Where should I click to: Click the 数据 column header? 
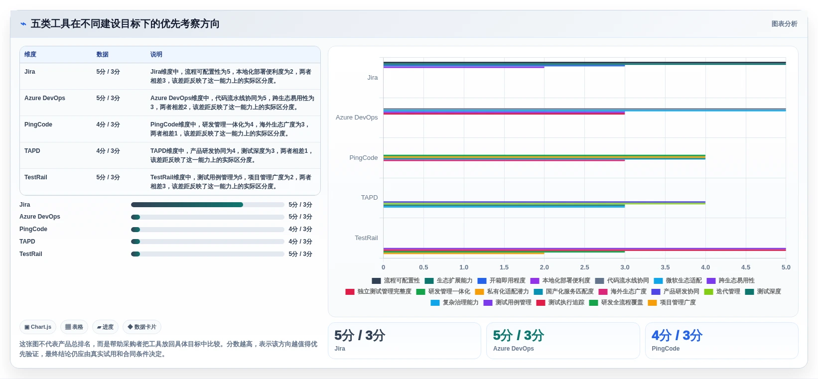[x=102, y=54]
